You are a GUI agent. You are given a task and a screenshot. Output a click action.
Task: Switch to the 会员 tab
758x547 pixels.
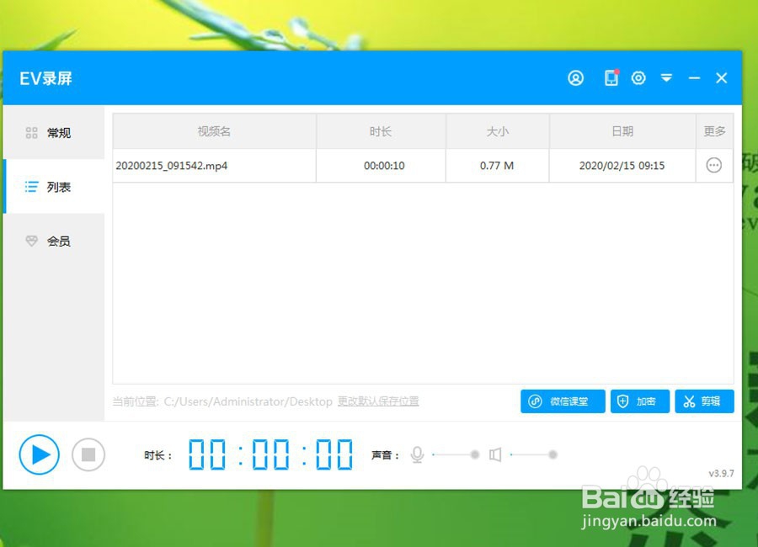pyautogui.click(x=54, y=241)
